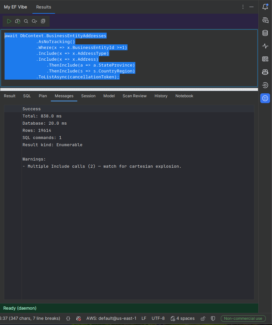This screenshot has height=325, width=272.
Task: Open the Database tool window icon
Action: 265,33
